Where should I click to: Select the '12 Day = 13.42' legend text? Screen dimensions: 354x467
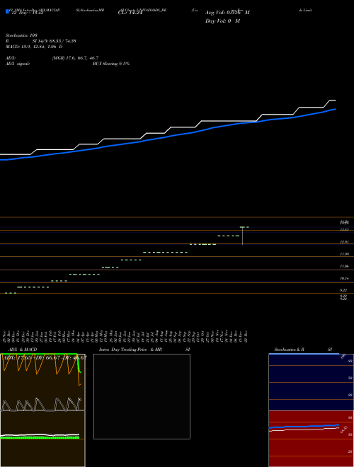pyautogui.click(x=28, y=13)
